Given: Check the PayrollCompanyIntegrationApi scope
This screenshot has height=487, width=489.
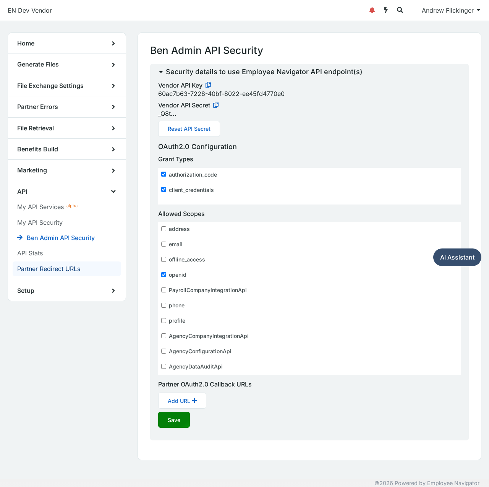Looking at the screenshot, I should pyautogui.click(x=164, y=290).
